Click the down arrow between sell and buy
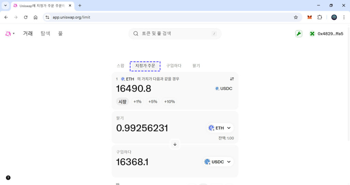Screen dimensions: 350x185 tap(175, 144)
